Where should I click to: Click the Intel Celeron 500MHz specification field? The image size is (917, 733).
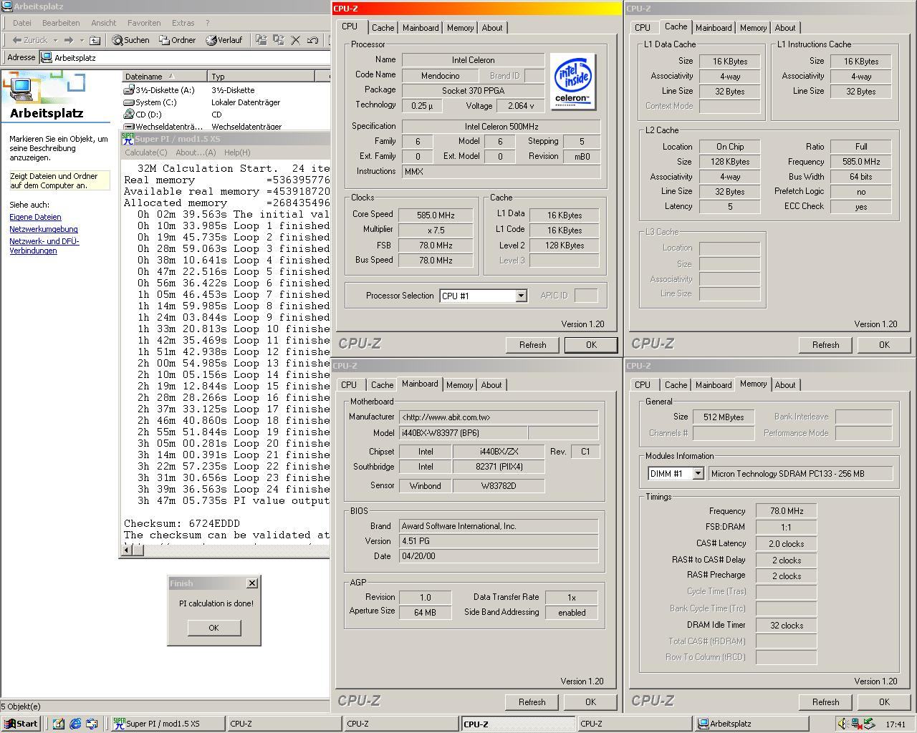click(x=501, y=127)
